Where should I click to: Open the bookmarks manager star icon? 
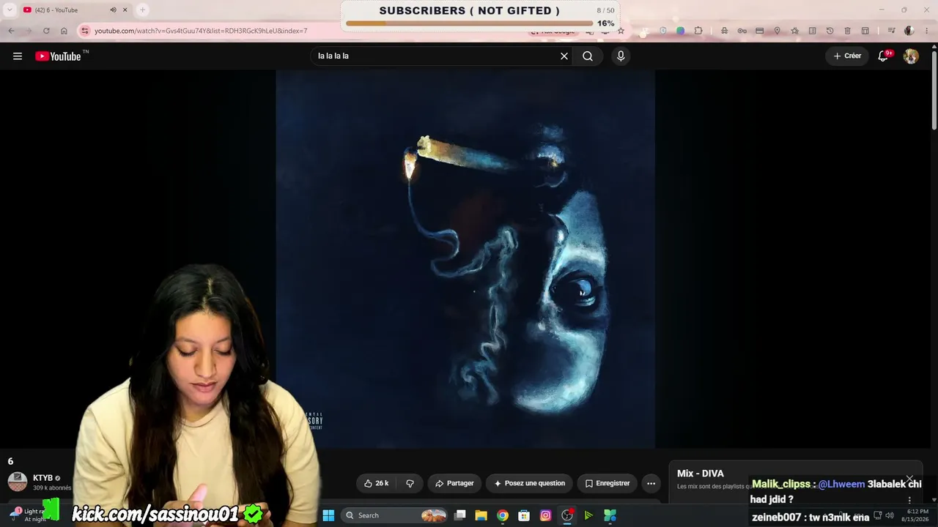794,31
